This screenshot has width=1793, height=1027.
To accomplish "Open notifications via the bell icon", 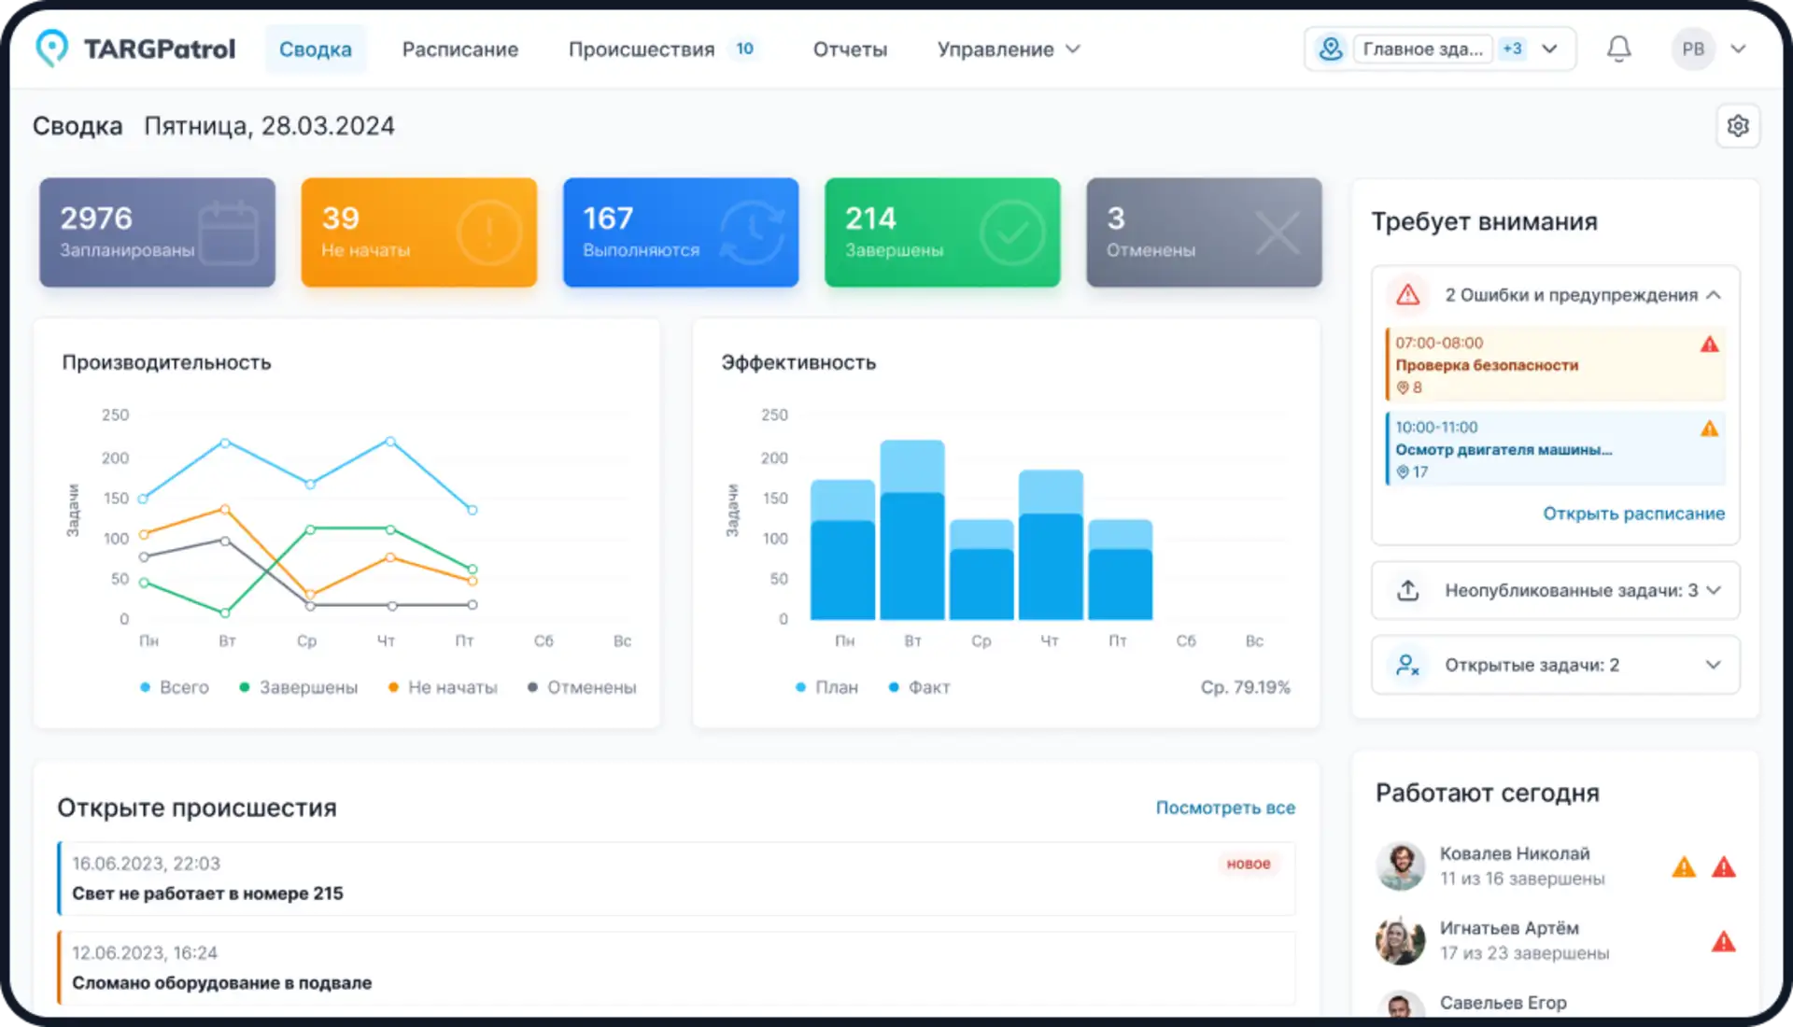I will 1619,49.
